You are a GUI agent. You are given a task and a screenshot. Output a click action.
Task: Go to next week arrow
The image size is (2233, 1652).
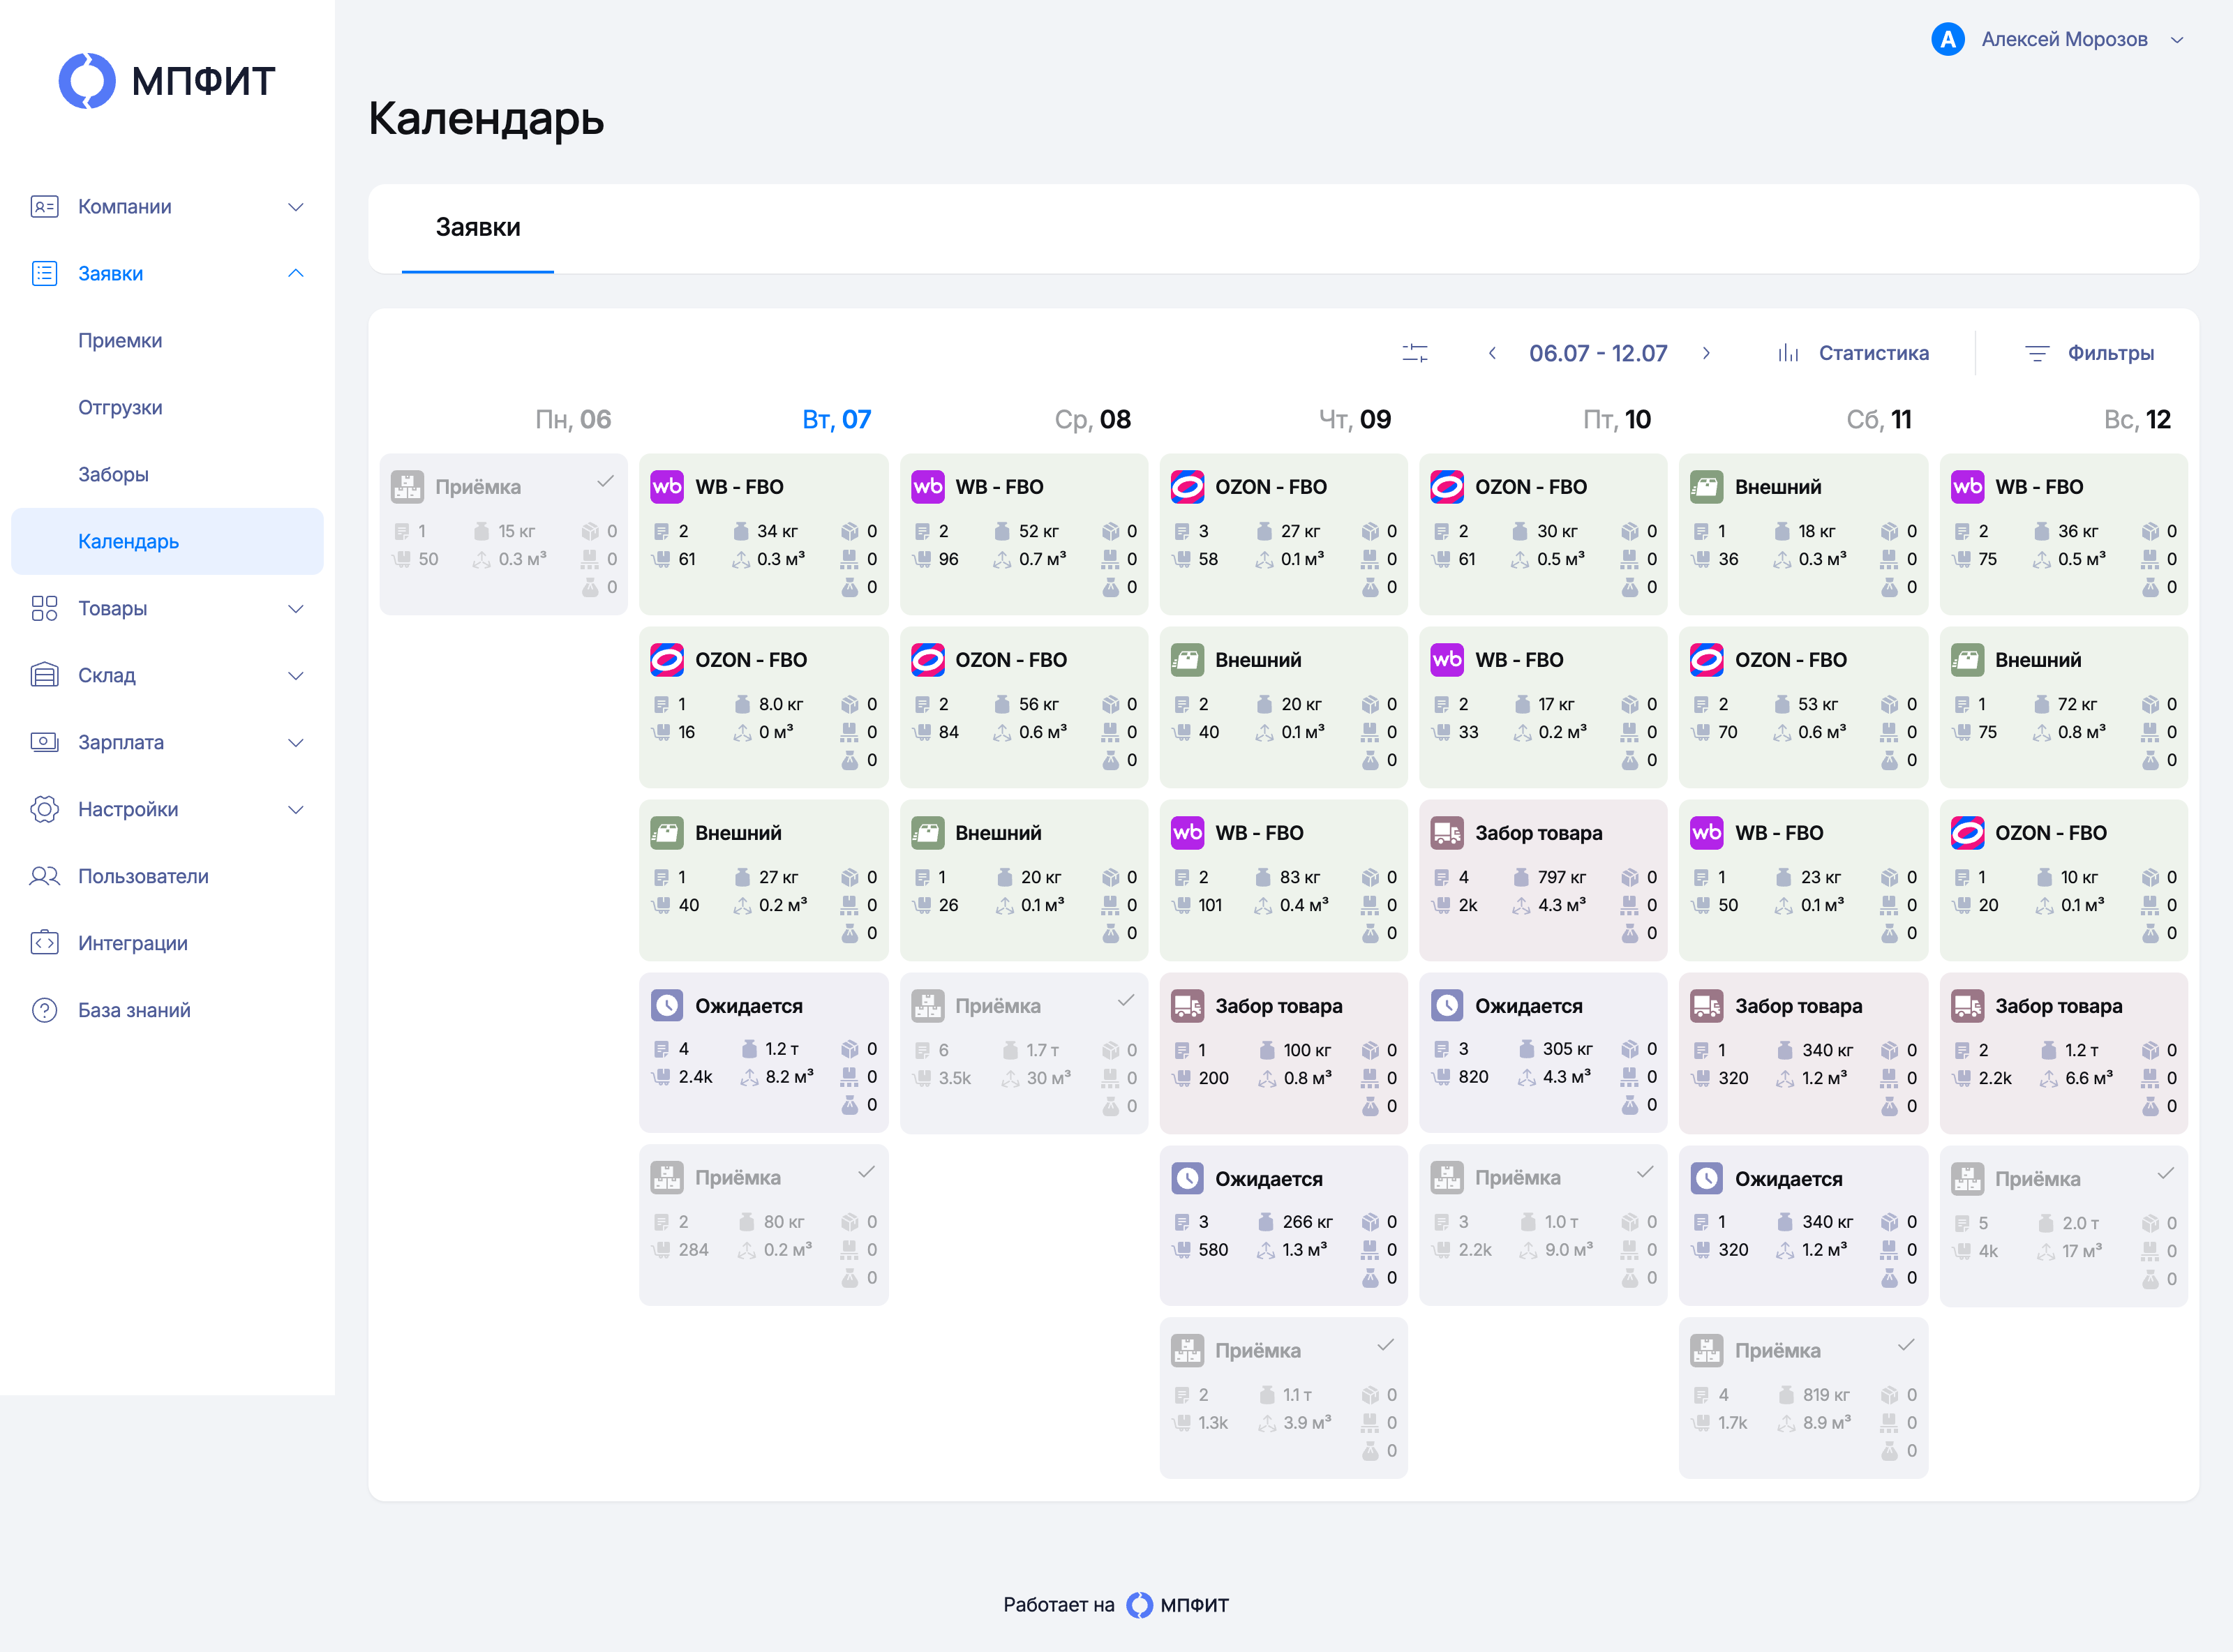(x=1706, y=353)
